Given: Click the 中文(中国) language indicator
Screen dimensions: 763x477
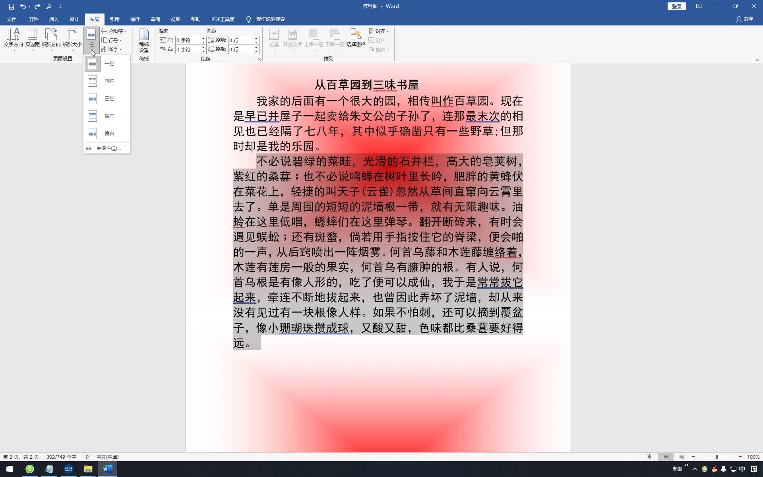Looking at the screenshot, I should click(x=108, y=457).
